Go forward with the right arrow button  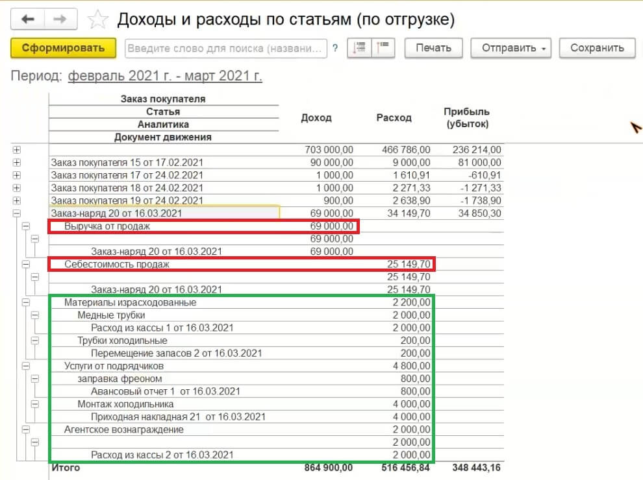[60, 19]
